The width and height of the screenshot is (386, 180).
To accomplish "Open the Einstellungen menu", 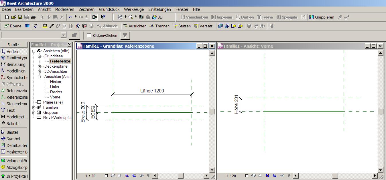I will click(159, 9).
